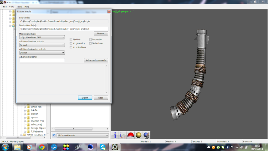Click the folder tree horizontal scrollbar thumb
Viewport: 268px width, 151px height.
(x=18, y=137)
